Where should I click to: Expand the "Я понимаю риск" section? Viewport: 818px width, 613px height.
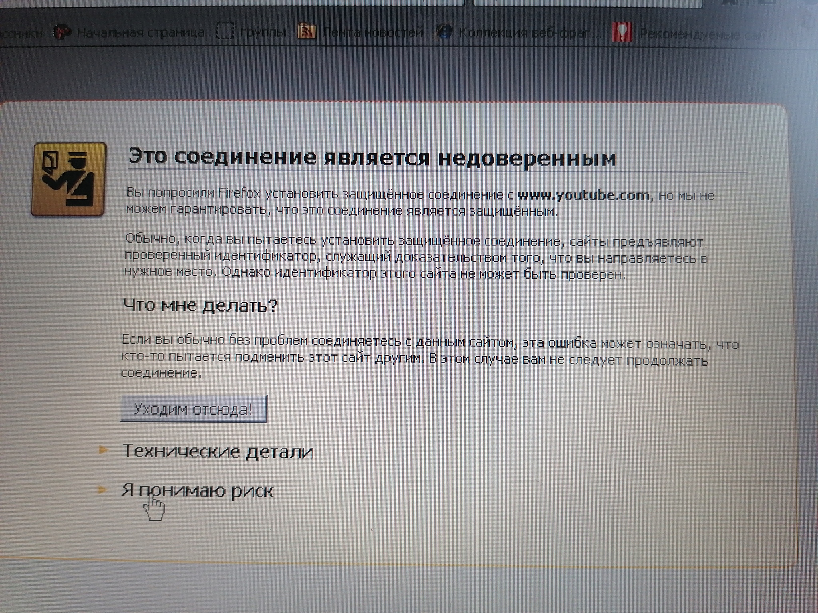point(197,490)
